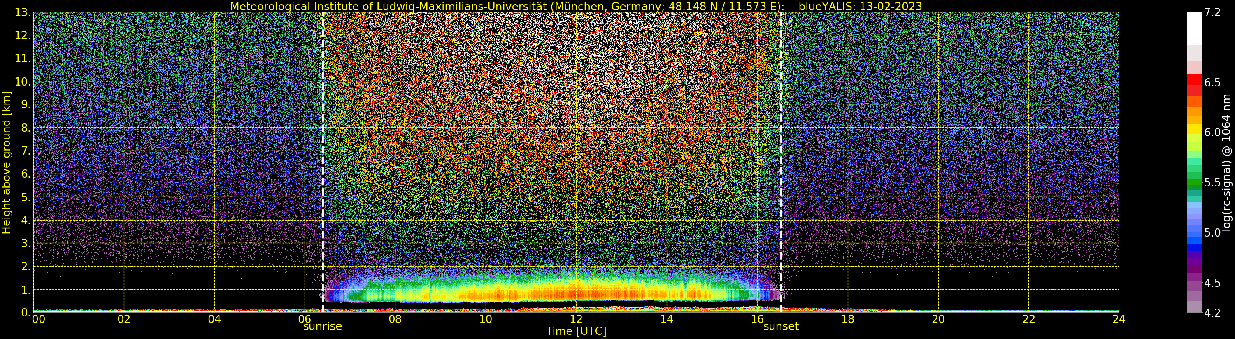Click the '10' time tick label
The height and width of the screenshot is (339, 1235).
coord(486,319)
